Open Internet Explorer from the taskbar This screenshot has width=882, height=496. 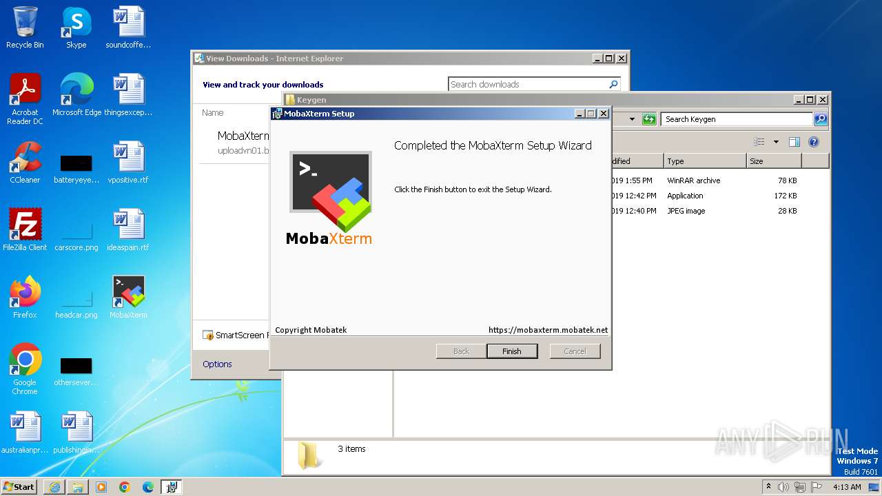[x=54, y=487]
